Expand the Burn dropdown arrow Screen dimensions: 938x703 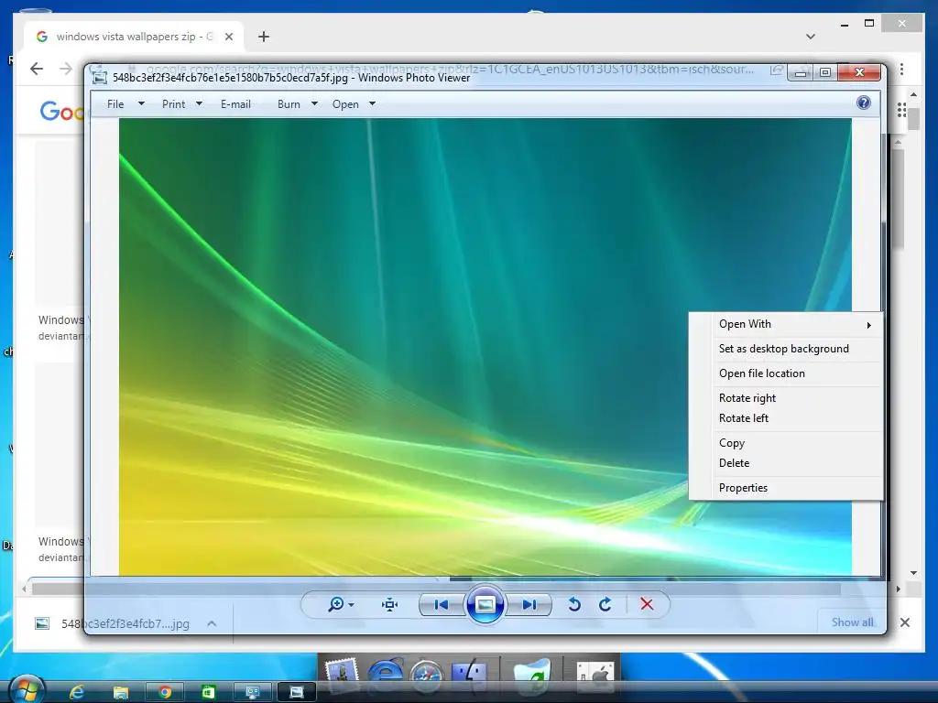pyautogui.click(x=315, y=103)
